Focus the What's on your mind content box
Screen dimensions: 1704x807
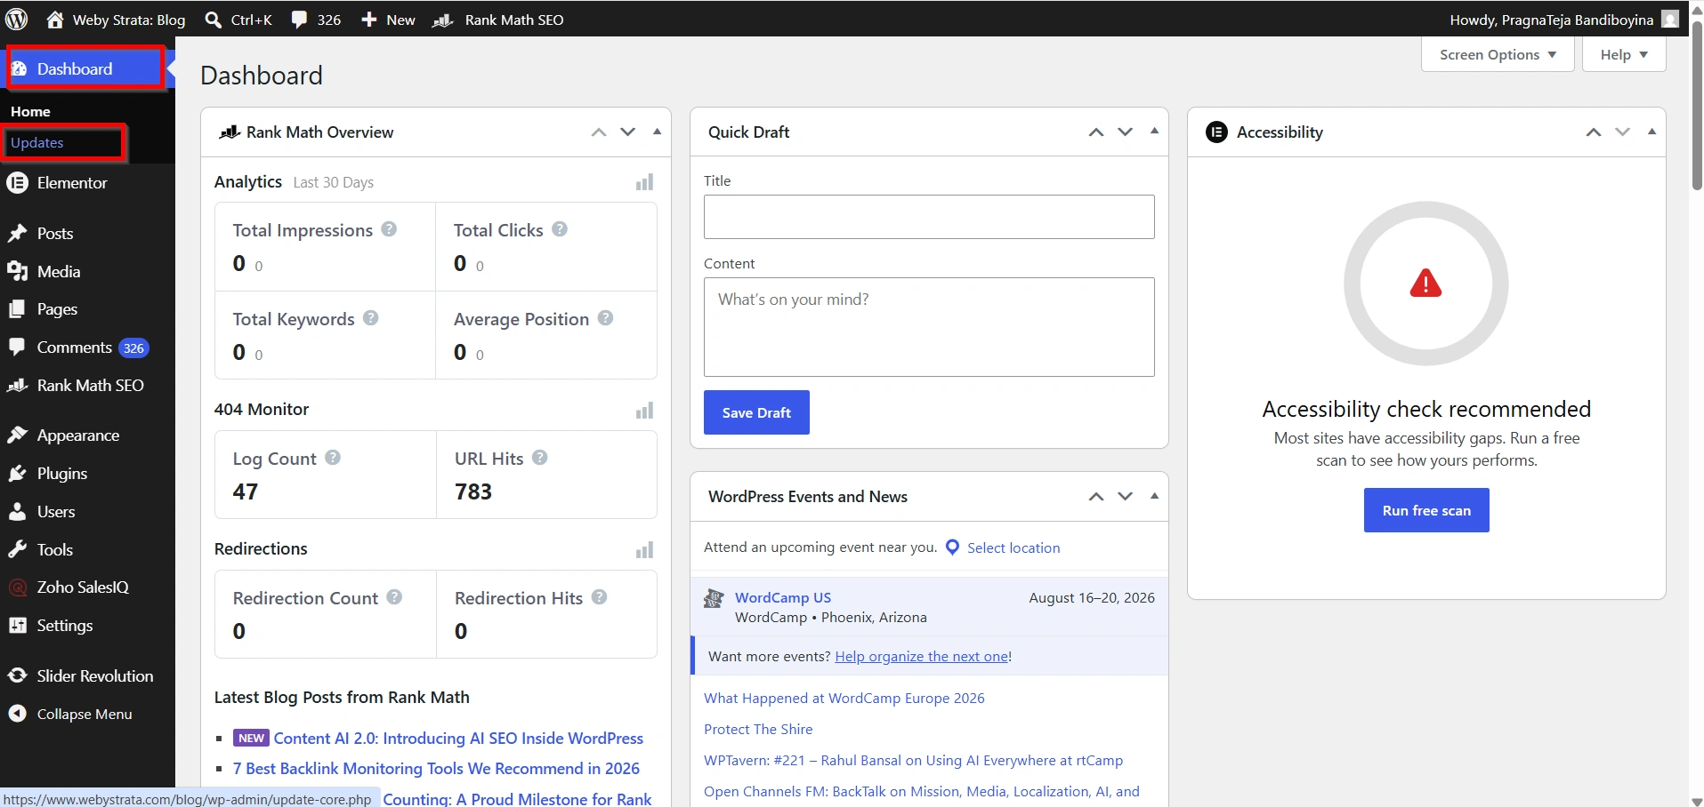tap(929, 327)
